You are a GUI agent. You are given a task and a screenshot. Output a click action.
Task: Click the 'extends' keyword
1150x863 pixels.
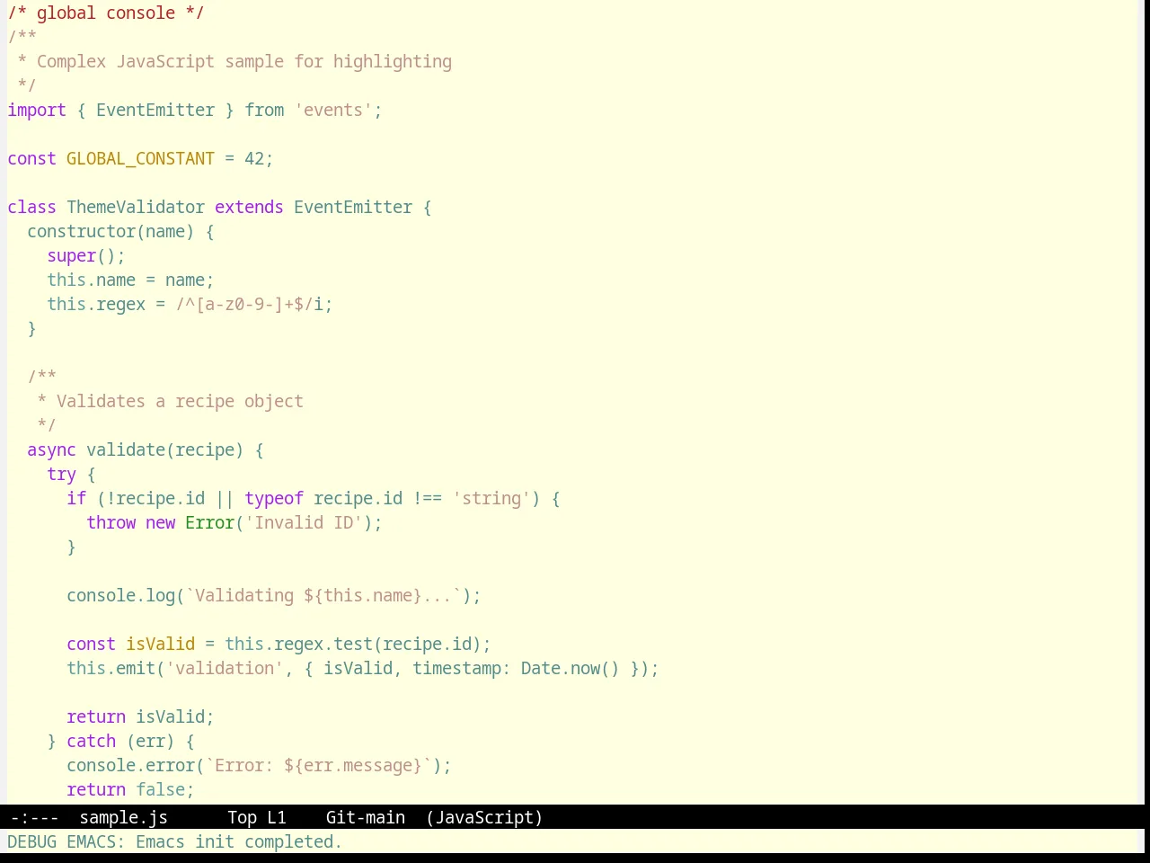[x=249, y=207]
